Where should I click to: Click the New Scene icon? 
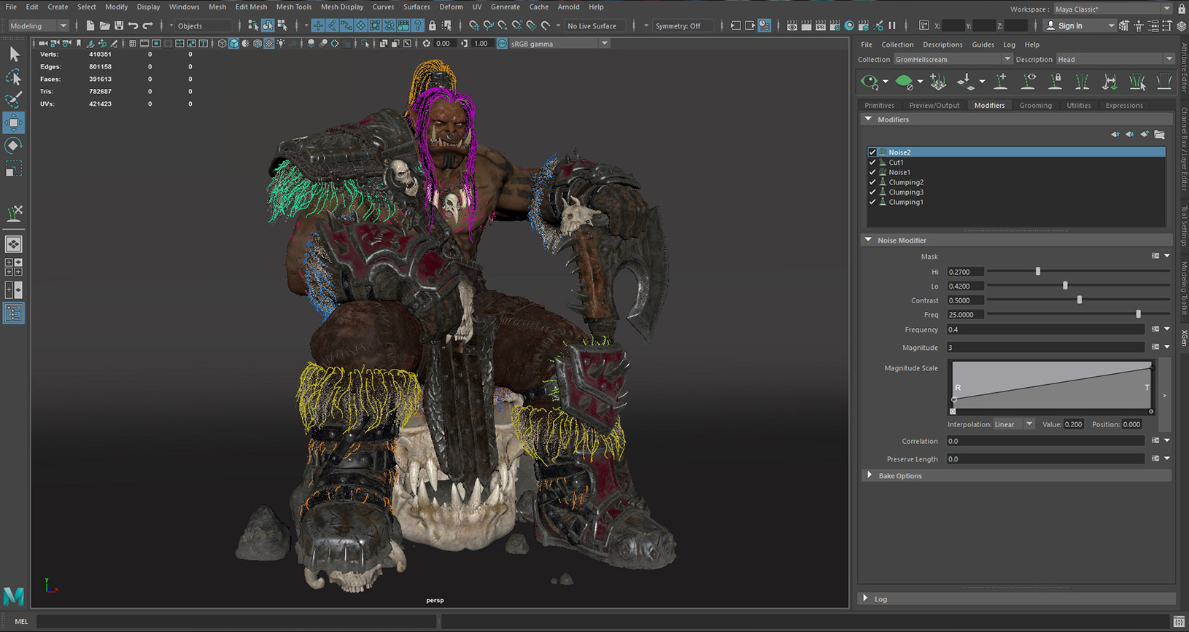[x=90, y=26]
